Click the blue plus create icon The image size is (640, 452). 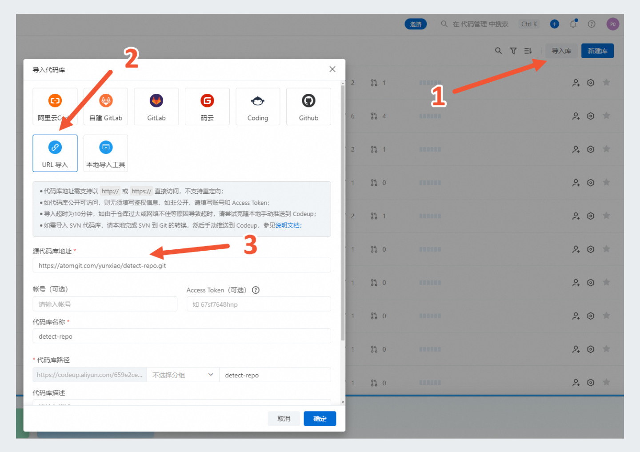(x=554, y=24)
